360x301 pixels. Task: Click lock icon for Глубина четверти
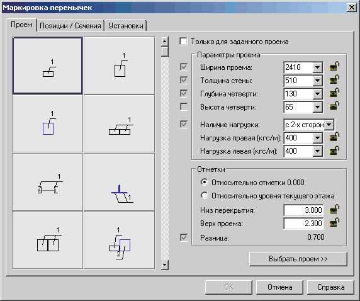[335, 93]
